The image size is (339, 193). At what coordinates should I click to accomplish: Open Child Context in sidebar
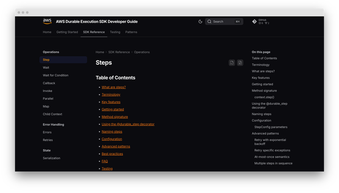coord(52,114)
